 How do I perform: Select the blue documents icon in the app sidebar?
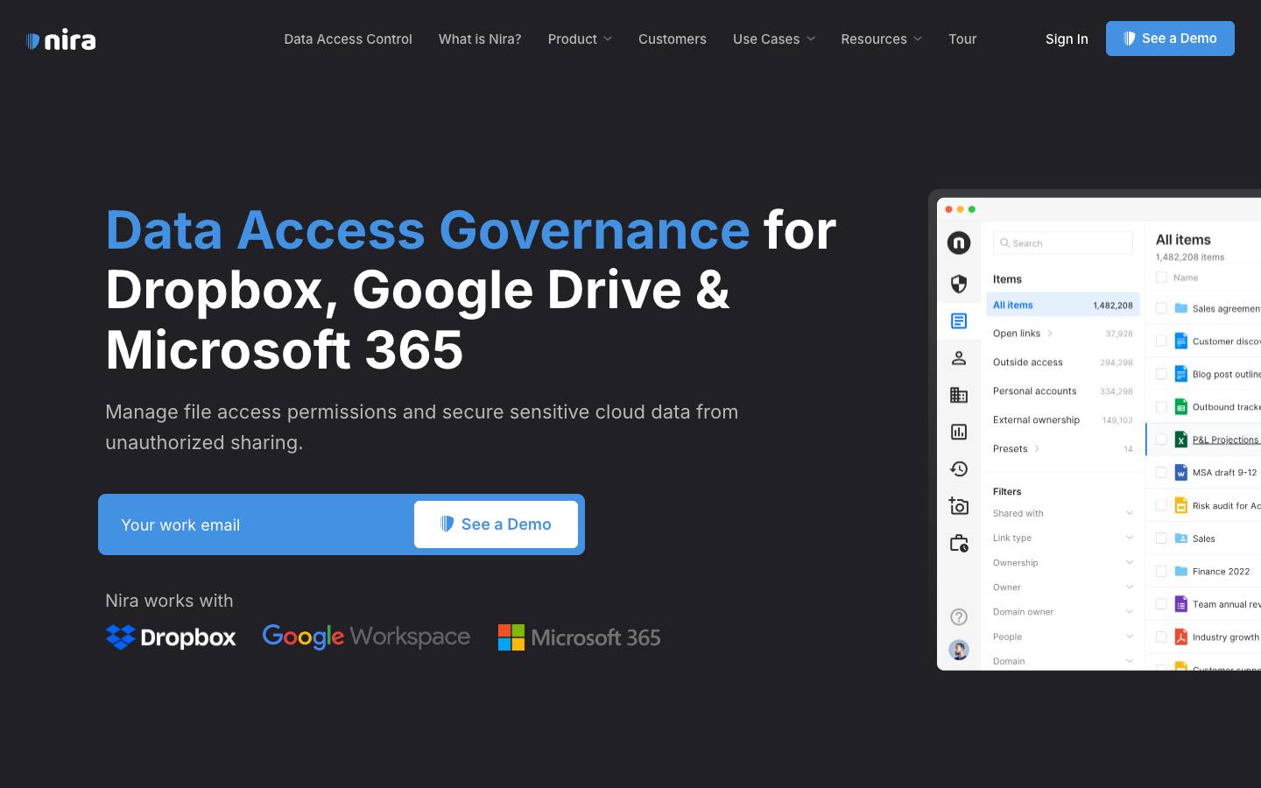tap(959, 321)
